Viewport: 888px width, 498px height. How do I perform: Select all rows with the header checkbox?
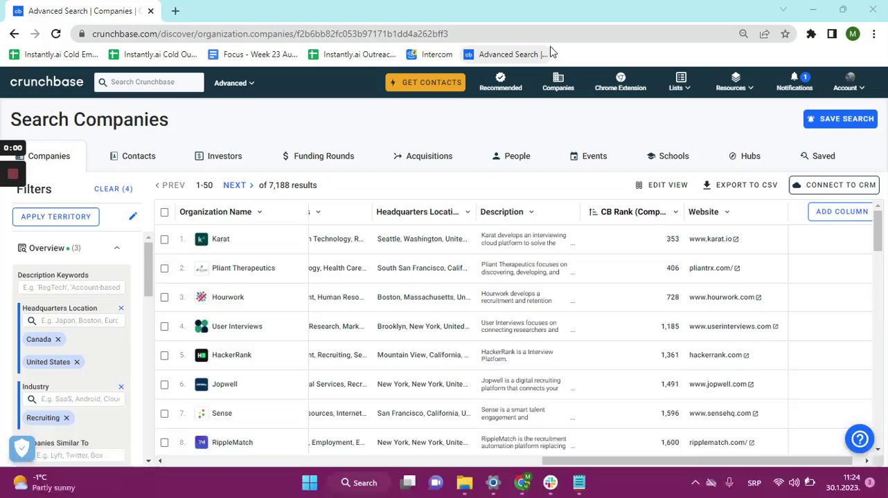pos(164,212)
